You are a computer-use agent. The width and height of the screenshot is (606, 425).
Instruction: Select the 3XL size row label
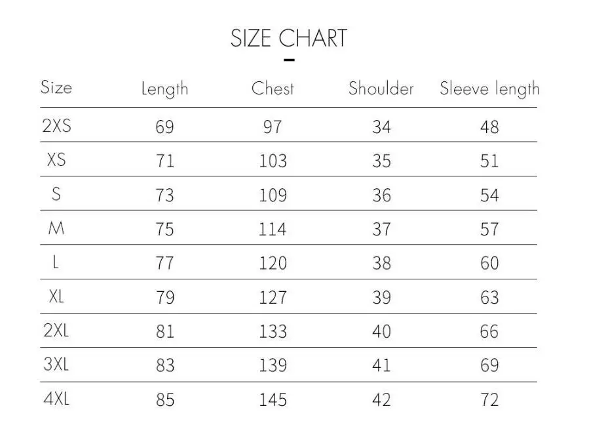[x=56, y=365]
